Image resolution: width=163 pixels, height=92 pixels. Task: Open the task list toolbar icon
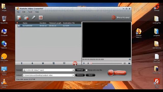41,18
